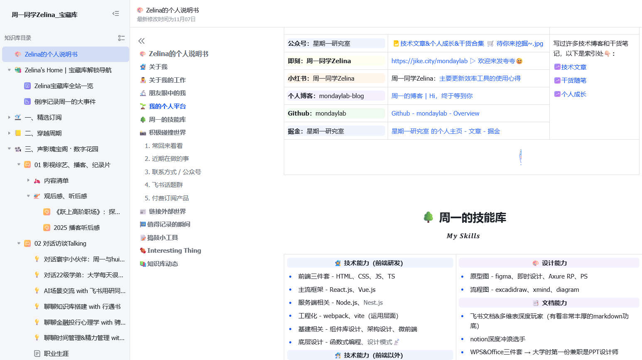This screenshot has height=360, width=642.
Task: Collapse the 三、声影瑰宝阁 tree node
Action: pos(9,148)
